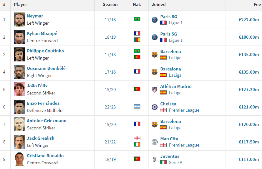Click the England flag in Grealish's nationality
262x169 pixels.
[x=137, y=138]
